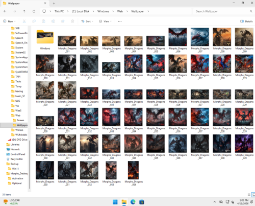Click the Windows breadcrumb in address bar
The height and width of the screenshot is (206, 255).
[103, 11]
